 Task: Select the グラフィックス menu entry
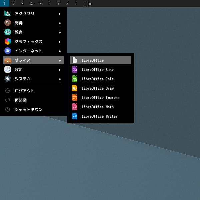coord(33,41)
